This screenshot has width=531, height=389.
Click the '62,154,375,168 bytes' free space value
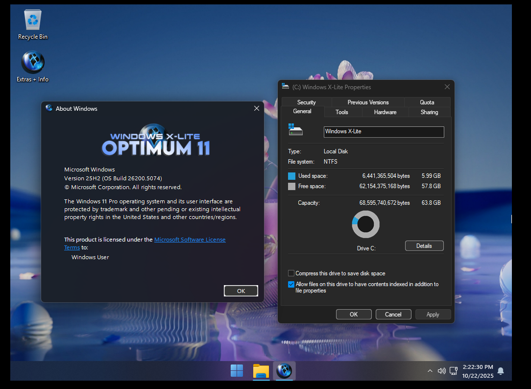[x=385, y=186]
